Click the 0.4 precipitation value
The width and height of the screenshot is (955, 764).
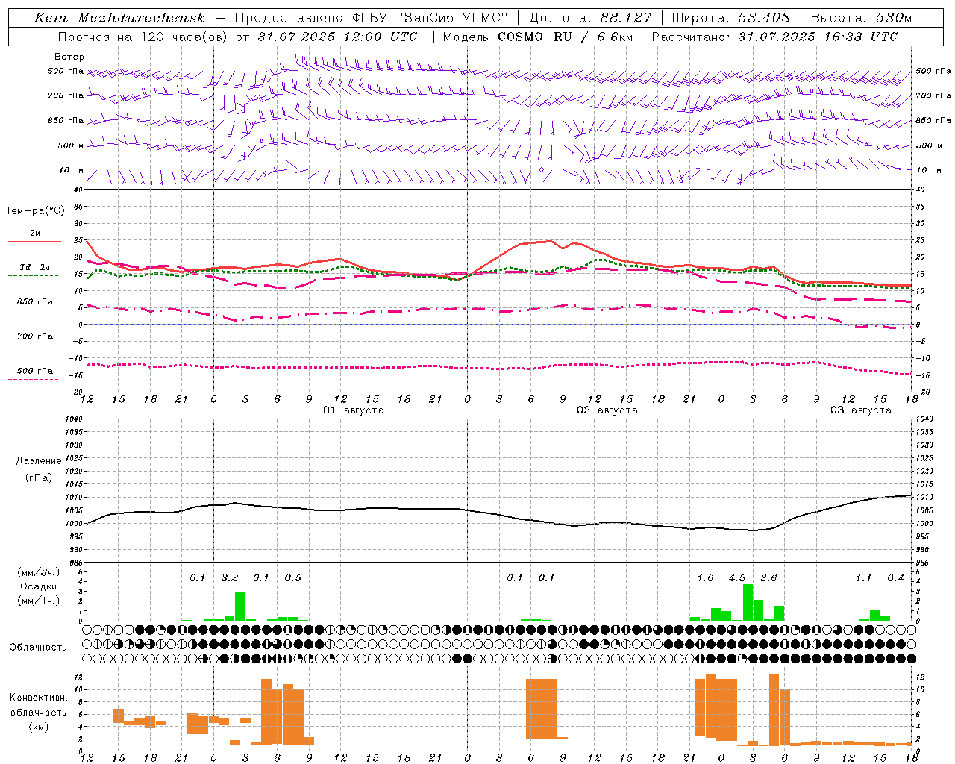(x=895, y=578)
